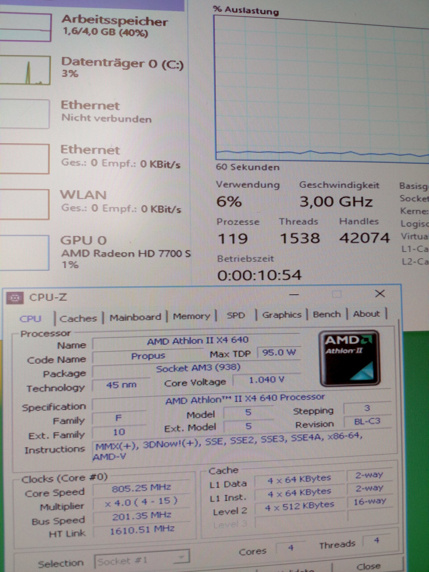Click the CPU-Z application icon in title bar
Screen dimensions: 429x572
pos(15,298)
